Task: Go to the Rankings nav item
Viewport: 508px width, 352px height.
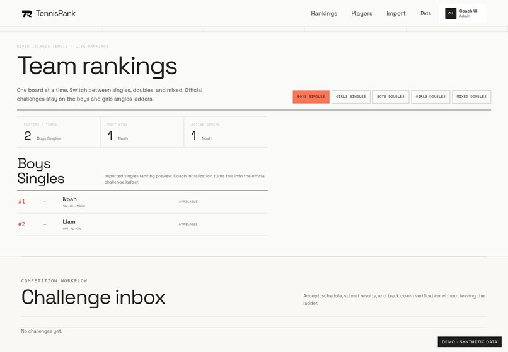Action: click(x=324, y=14)
